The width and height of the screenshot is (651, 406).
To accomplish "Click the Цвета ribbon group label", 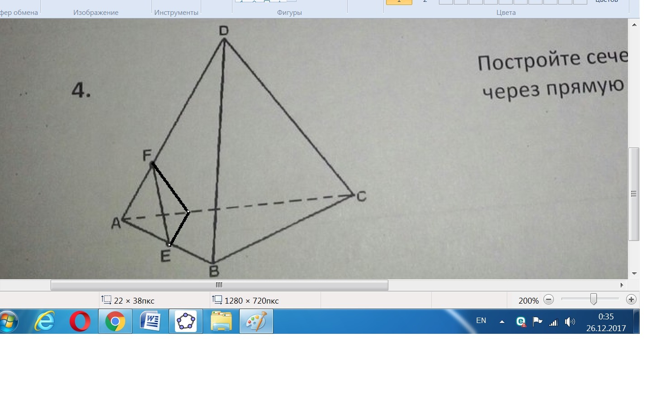I will coord(506,13).
